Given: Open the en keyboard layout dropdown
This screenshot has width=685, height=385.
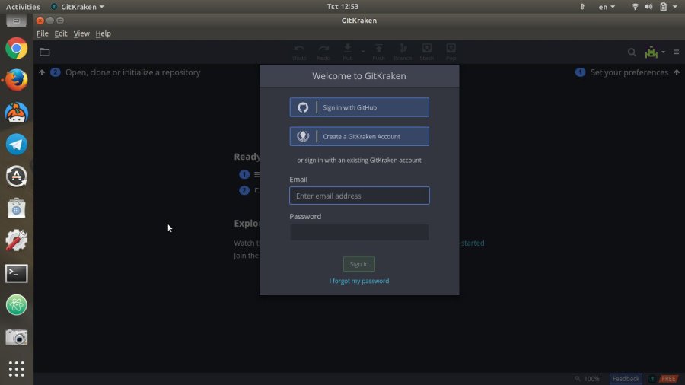Looking at the screenshot, I should point(607,7).
